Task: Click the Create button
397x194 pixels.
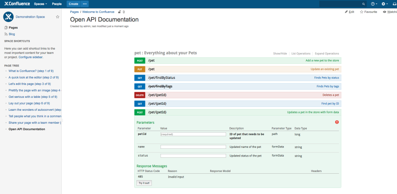Action: tap(73, 4)
